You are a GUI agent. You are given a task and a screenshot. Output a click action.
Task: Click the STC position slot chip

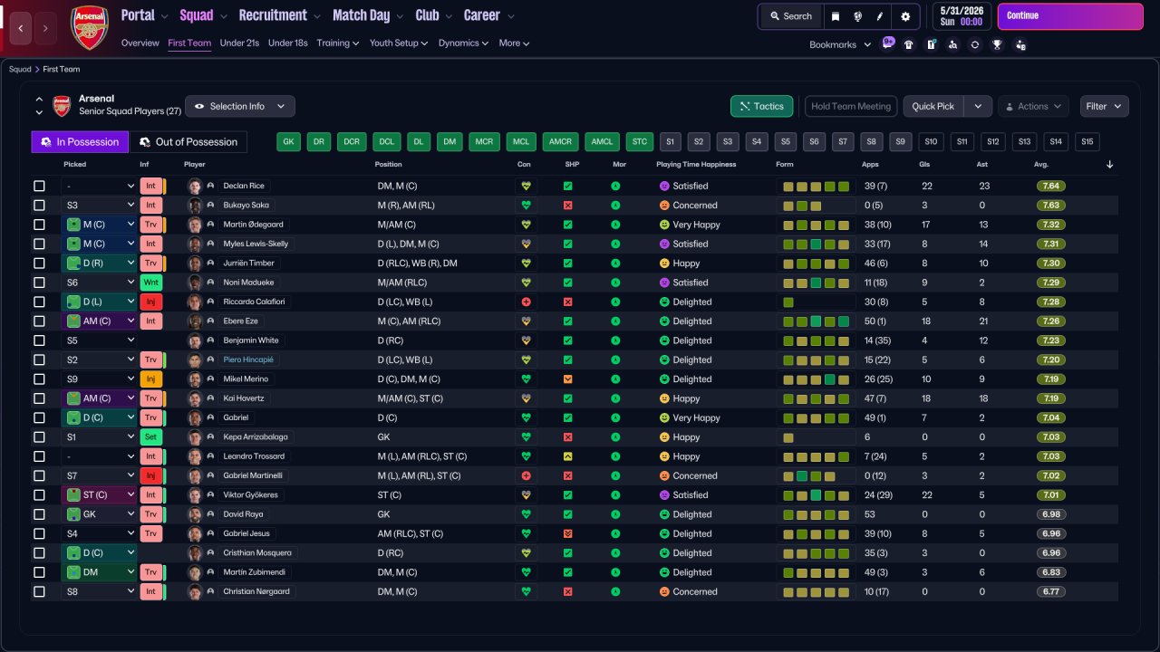click(x=640, y=142)
